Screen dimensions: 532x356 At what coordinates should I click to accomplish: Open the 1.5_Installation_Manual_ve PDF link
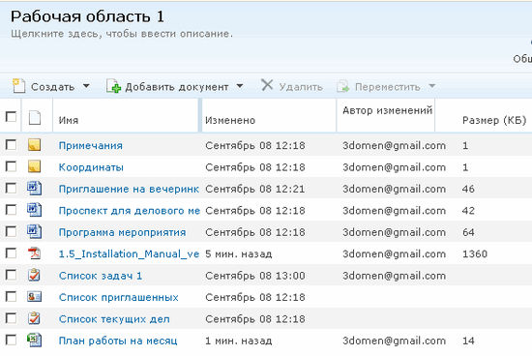[x=129, y=253]
